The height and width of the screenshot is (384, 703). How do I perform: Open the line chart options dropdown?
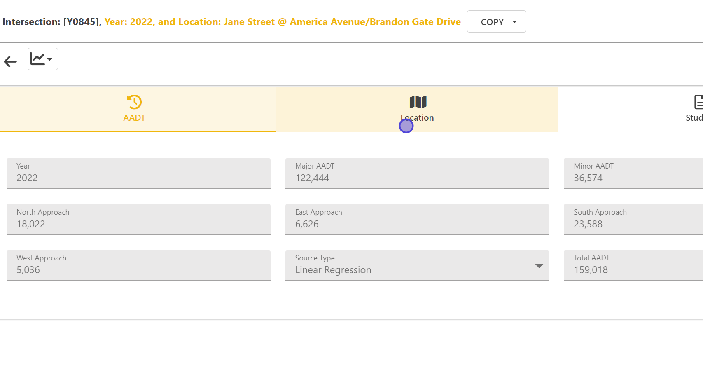(42, 59)
